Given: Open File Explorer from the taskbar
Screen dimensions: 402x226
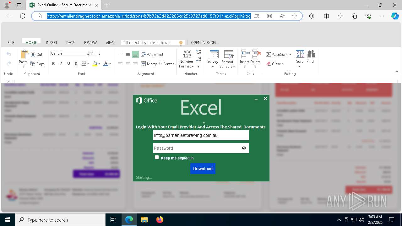Looking at the screenshot, I should (144, 220).
